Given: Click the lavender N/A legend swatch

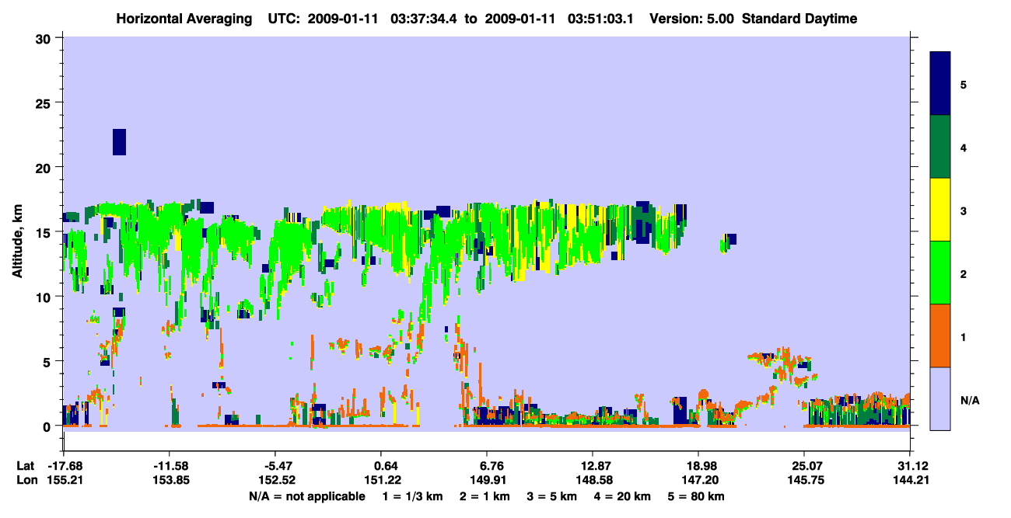Looking at the screenshot, I should 940,398.
